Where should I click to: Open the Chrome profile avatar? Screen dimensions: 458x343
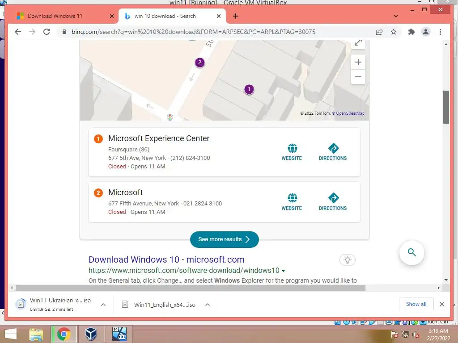point(426,32)
